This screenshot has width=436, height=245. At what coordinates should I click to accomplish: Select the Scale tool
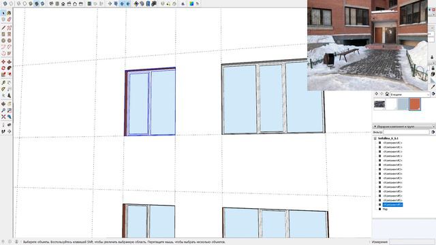coord(3,74)
